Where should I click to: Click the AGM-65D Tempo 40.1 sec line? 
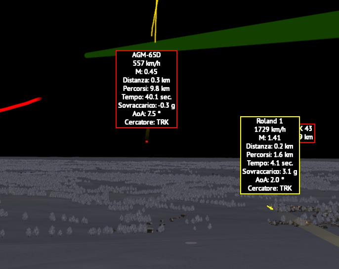pos(146,97)
